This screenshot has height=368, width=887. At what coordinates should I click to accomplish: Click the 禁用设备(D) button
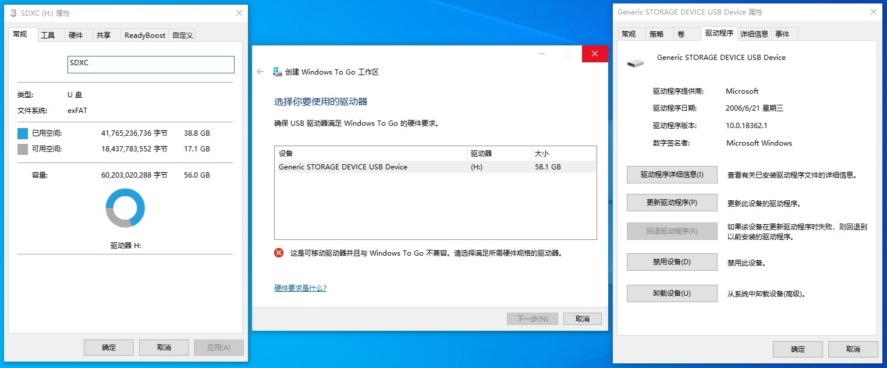coord(672,262)
